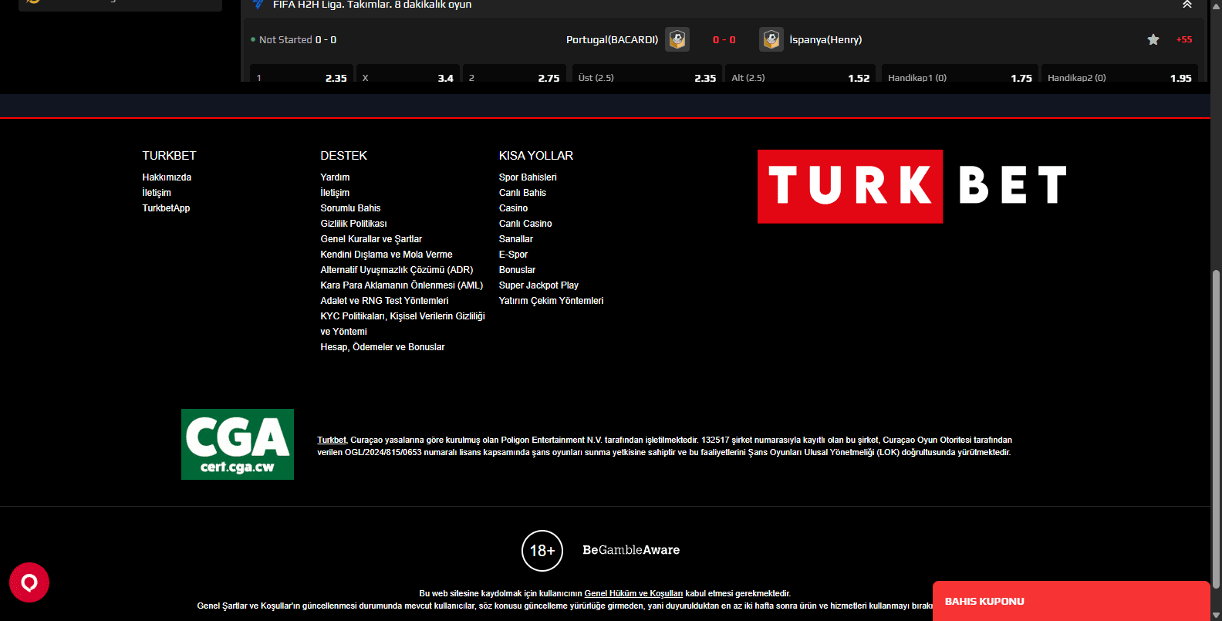Open the BeGambleAware logo link
The image size is (1222, 621).
[x=631, y=550]
